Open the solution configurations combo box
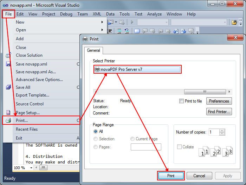The image size is (246, 185). coord(153,22)
